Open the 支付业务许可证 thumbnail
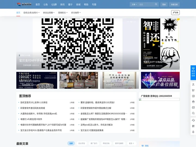Screen dimensions: 196x147 pos(120,80)
